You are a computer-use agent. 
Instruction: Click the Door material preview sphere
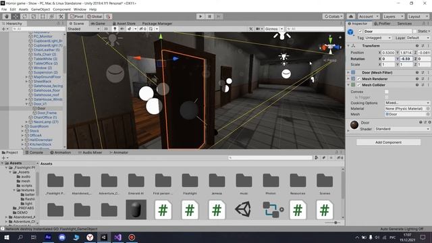tap(354, 125)
